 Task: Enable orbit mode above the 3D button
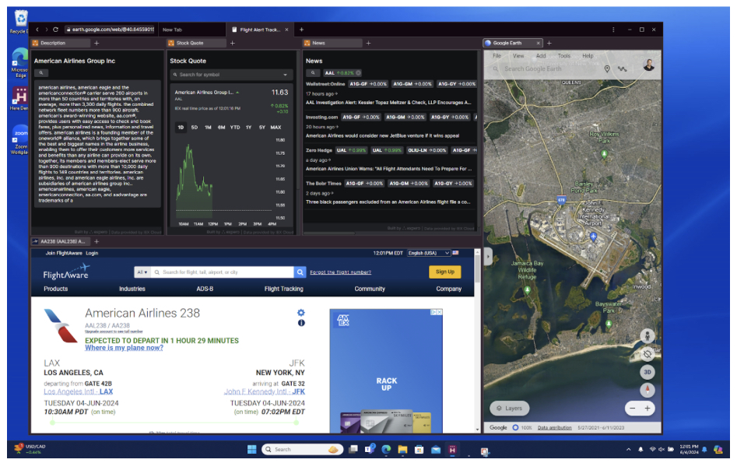coord(648,354)
